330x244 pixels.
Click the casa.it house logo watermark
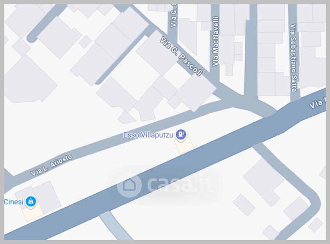(x=129, y=185)
